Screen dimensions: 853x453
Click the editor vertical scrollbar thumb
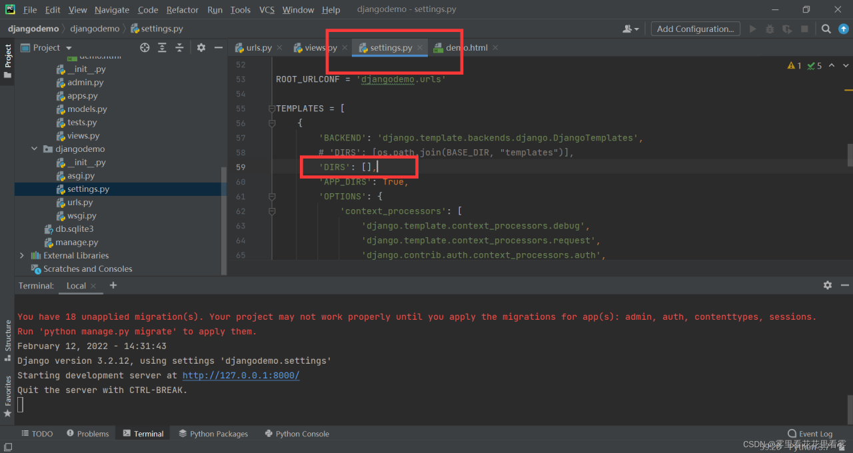(x=850, y=155)
